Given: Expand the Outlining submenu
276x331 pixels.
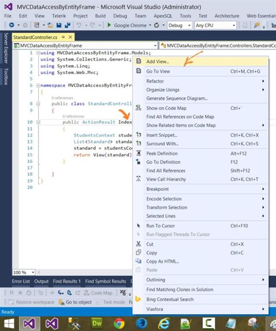Looking at the screenshot, I should coord(201,280).
